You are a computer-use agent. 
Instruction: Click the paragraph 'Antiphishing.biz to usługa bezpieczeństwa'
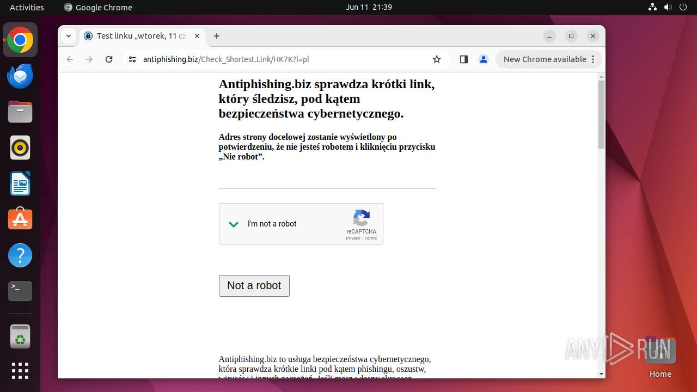tap(325, 366)
